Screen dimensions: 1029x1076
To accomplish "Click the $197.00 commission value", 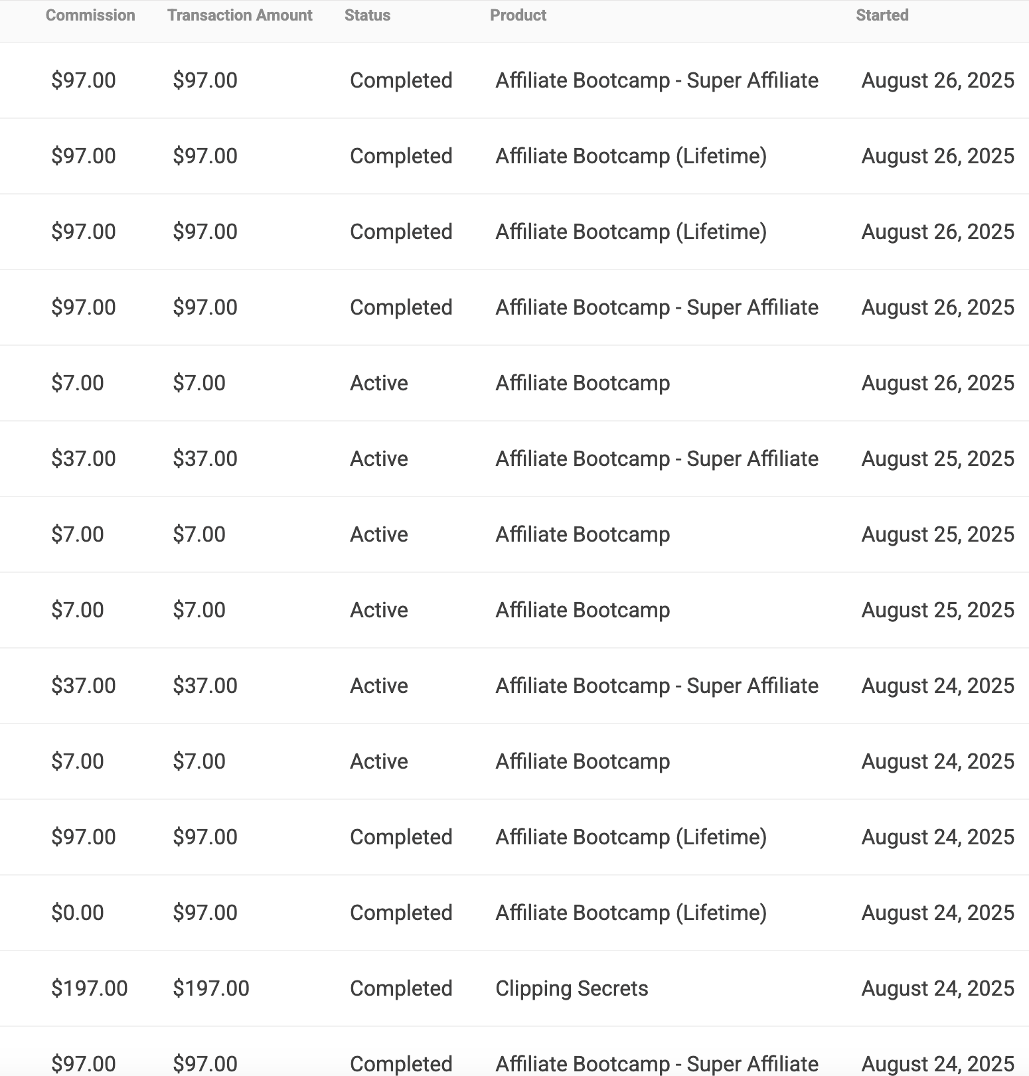I will [90, 988].
